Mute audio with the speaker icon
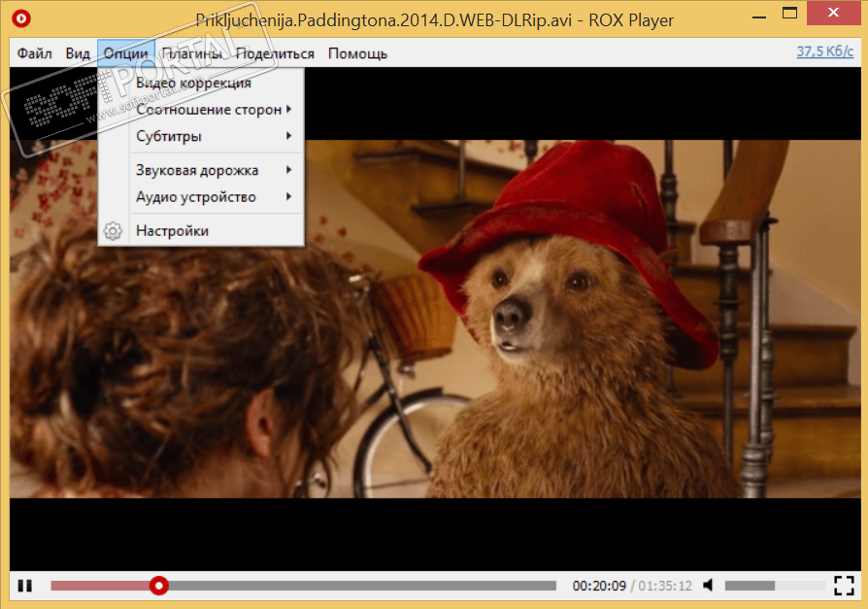 (708, 585)
